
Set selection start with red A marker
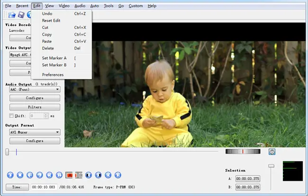(x=69, y=175)
